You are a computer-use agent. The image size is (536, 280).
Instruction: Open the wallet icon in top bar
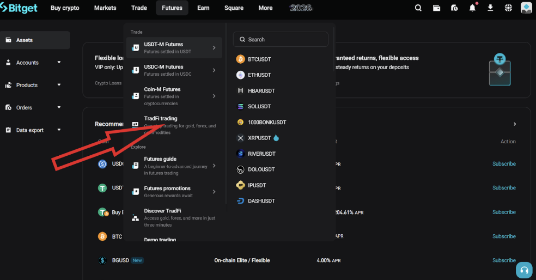click(436, 8)
